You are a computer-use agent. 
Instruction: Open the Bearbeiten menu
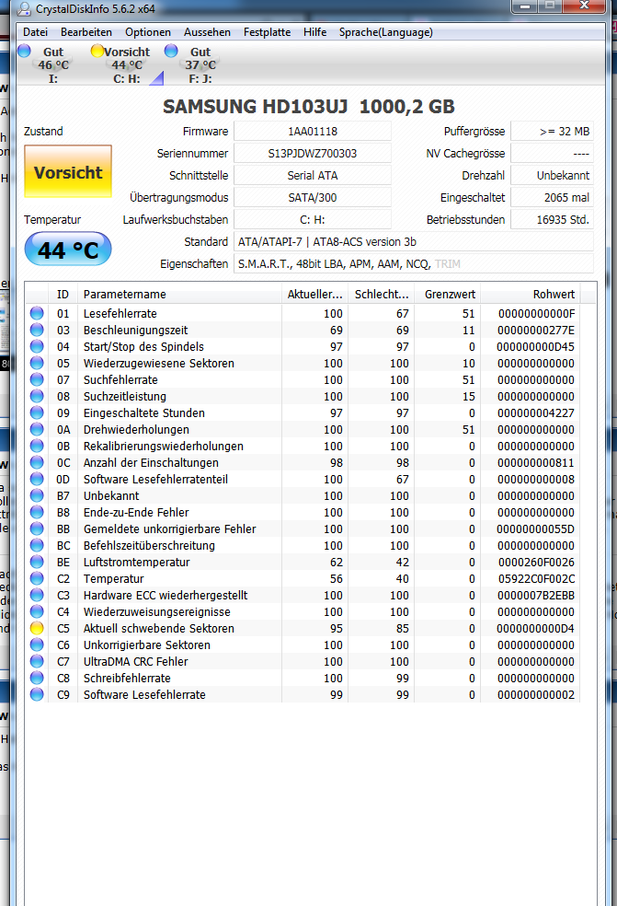tap(86, 32)
